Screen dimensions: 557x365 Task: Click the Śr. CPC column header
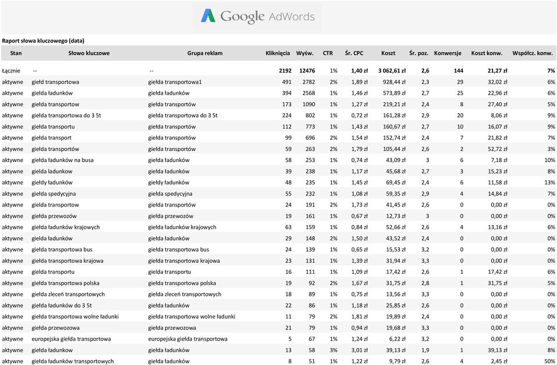pos(354,53)
